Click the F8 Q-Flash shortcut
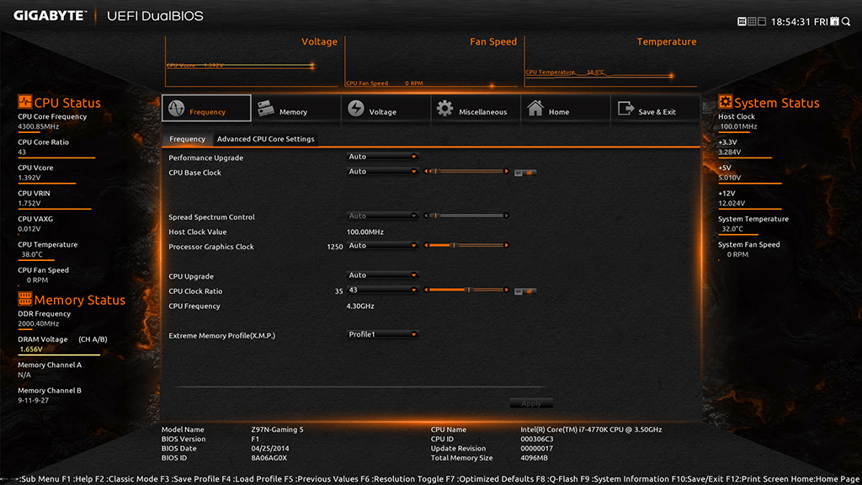This screenshot has width=862, height=485. click(x=558, y=479)
